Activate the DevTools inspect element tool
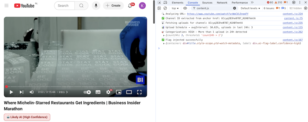Viewport: 308px width, 122px height. coord(159,2)
